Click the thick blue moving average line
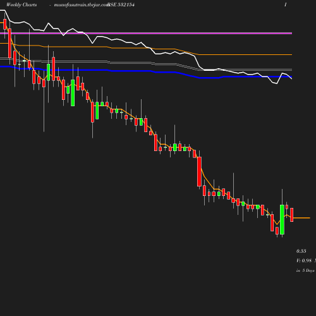 coord(146,72)
